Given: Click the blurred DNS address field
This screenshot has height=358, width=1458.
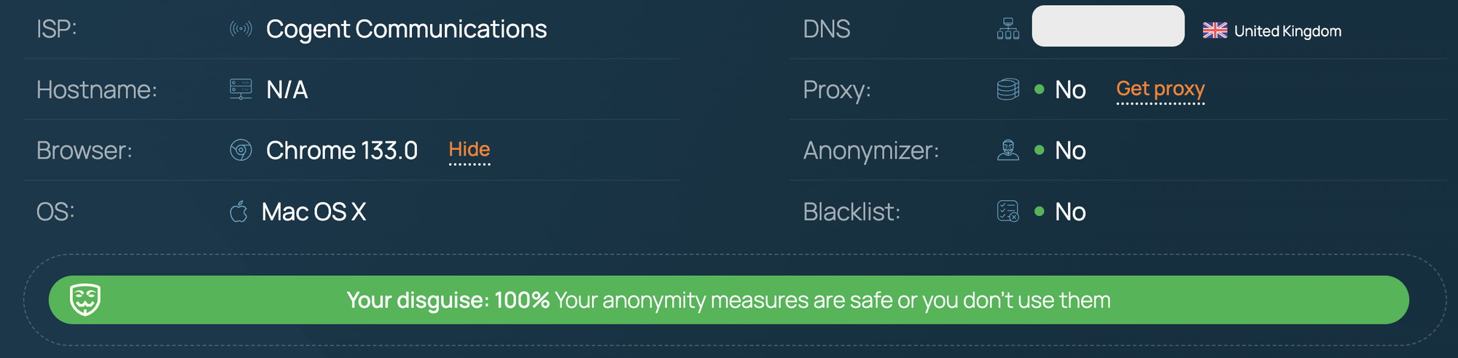Looking at the screenshot, I should [x=1108, y=26].
